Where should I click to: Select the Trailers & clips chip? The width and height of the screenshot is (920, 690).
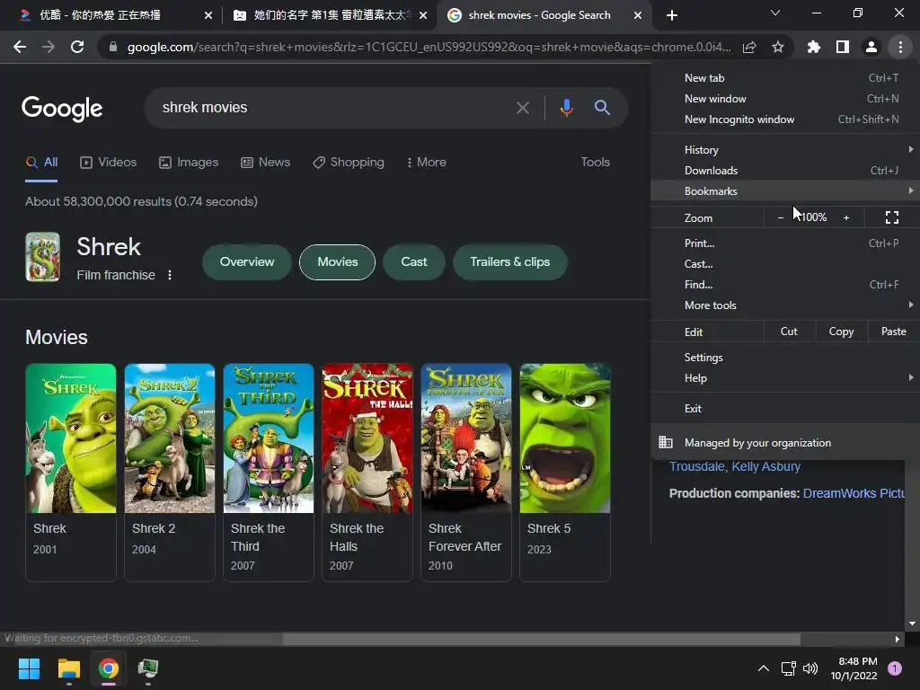(510, 262)
